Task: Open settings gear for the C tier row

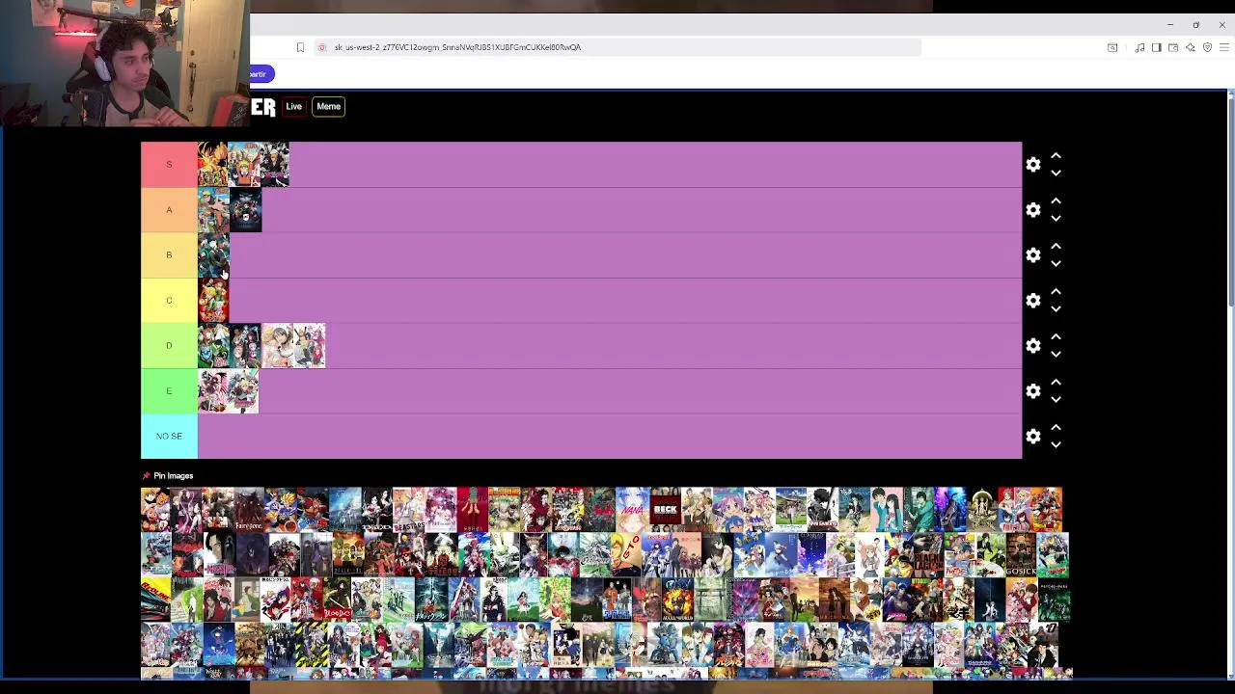Action: [1033, 301]
